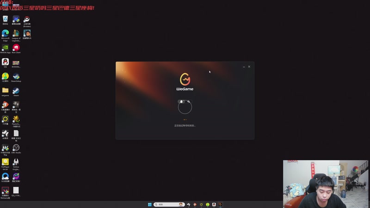Switch to QQ account login in WeGame
Image resolution: width=370 pixels, height=208 pixels.
click(181, 102)
